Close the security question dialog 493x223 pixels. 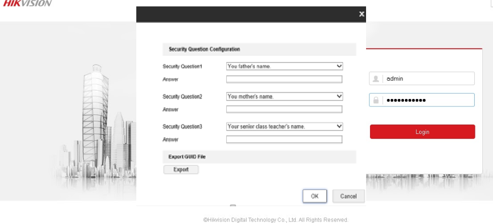click(362, 14)
